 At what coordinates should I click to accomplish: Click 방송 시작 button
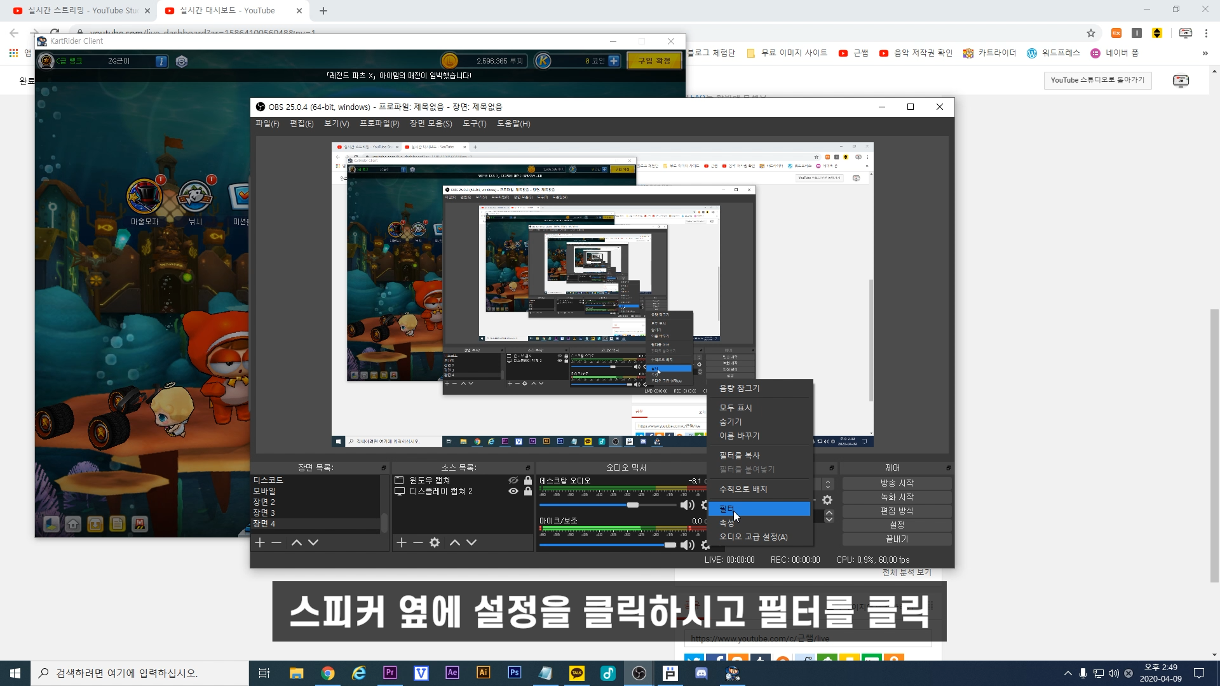[897, 483]
